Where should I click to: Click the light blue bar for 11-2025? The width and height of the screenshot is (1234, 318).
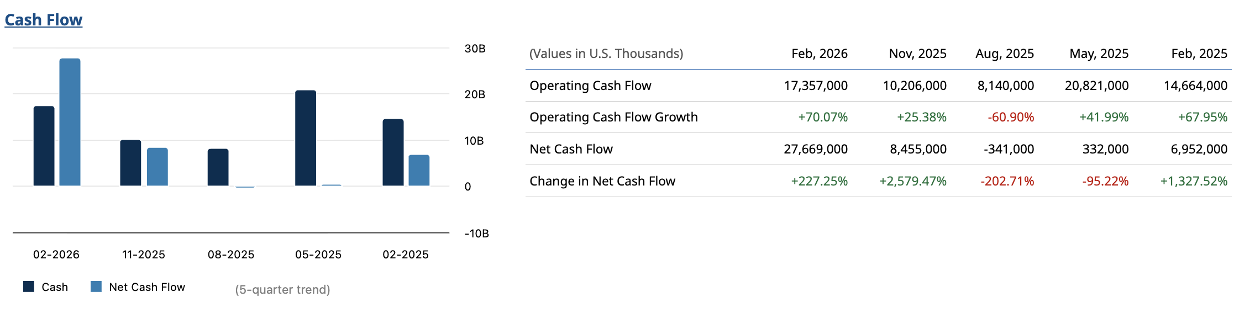[x=157, y=167]
